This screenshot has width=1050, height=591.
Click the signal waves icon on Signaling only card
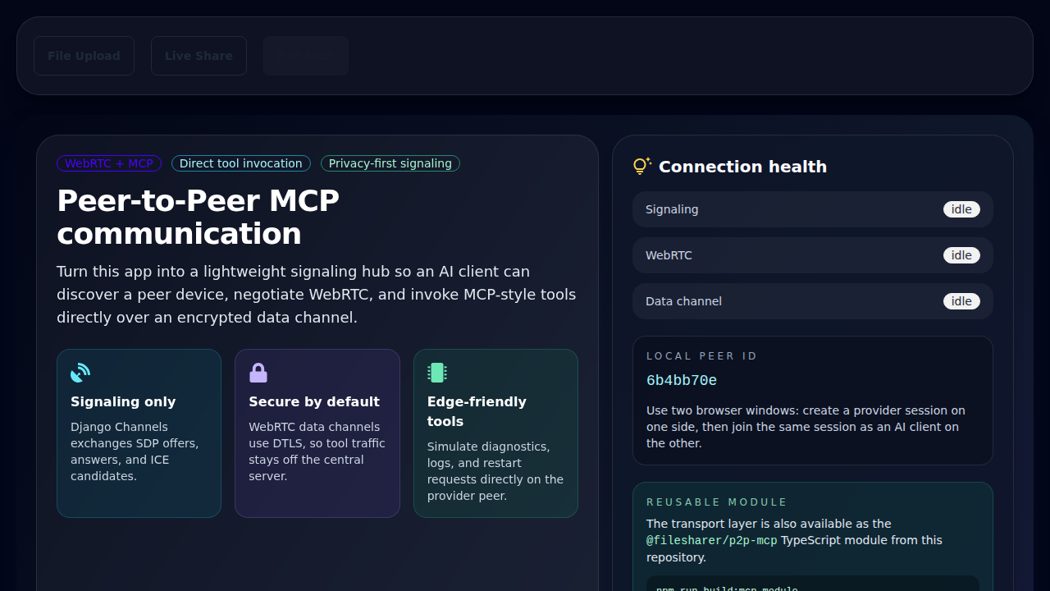coord(80,372)
